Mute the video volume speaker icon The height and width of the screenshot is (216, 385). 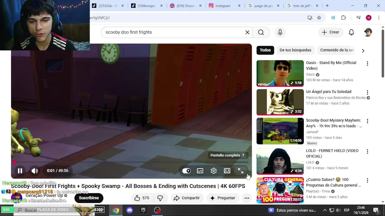[x=35, y=171]
